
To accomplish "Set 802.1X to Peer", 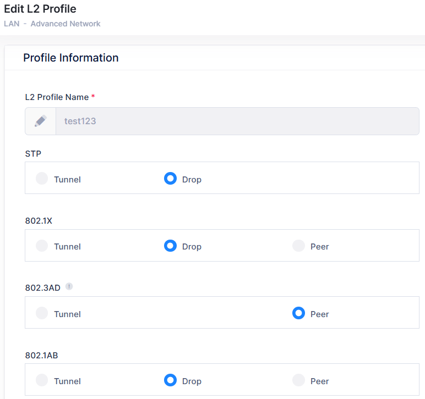I will 298,246.
